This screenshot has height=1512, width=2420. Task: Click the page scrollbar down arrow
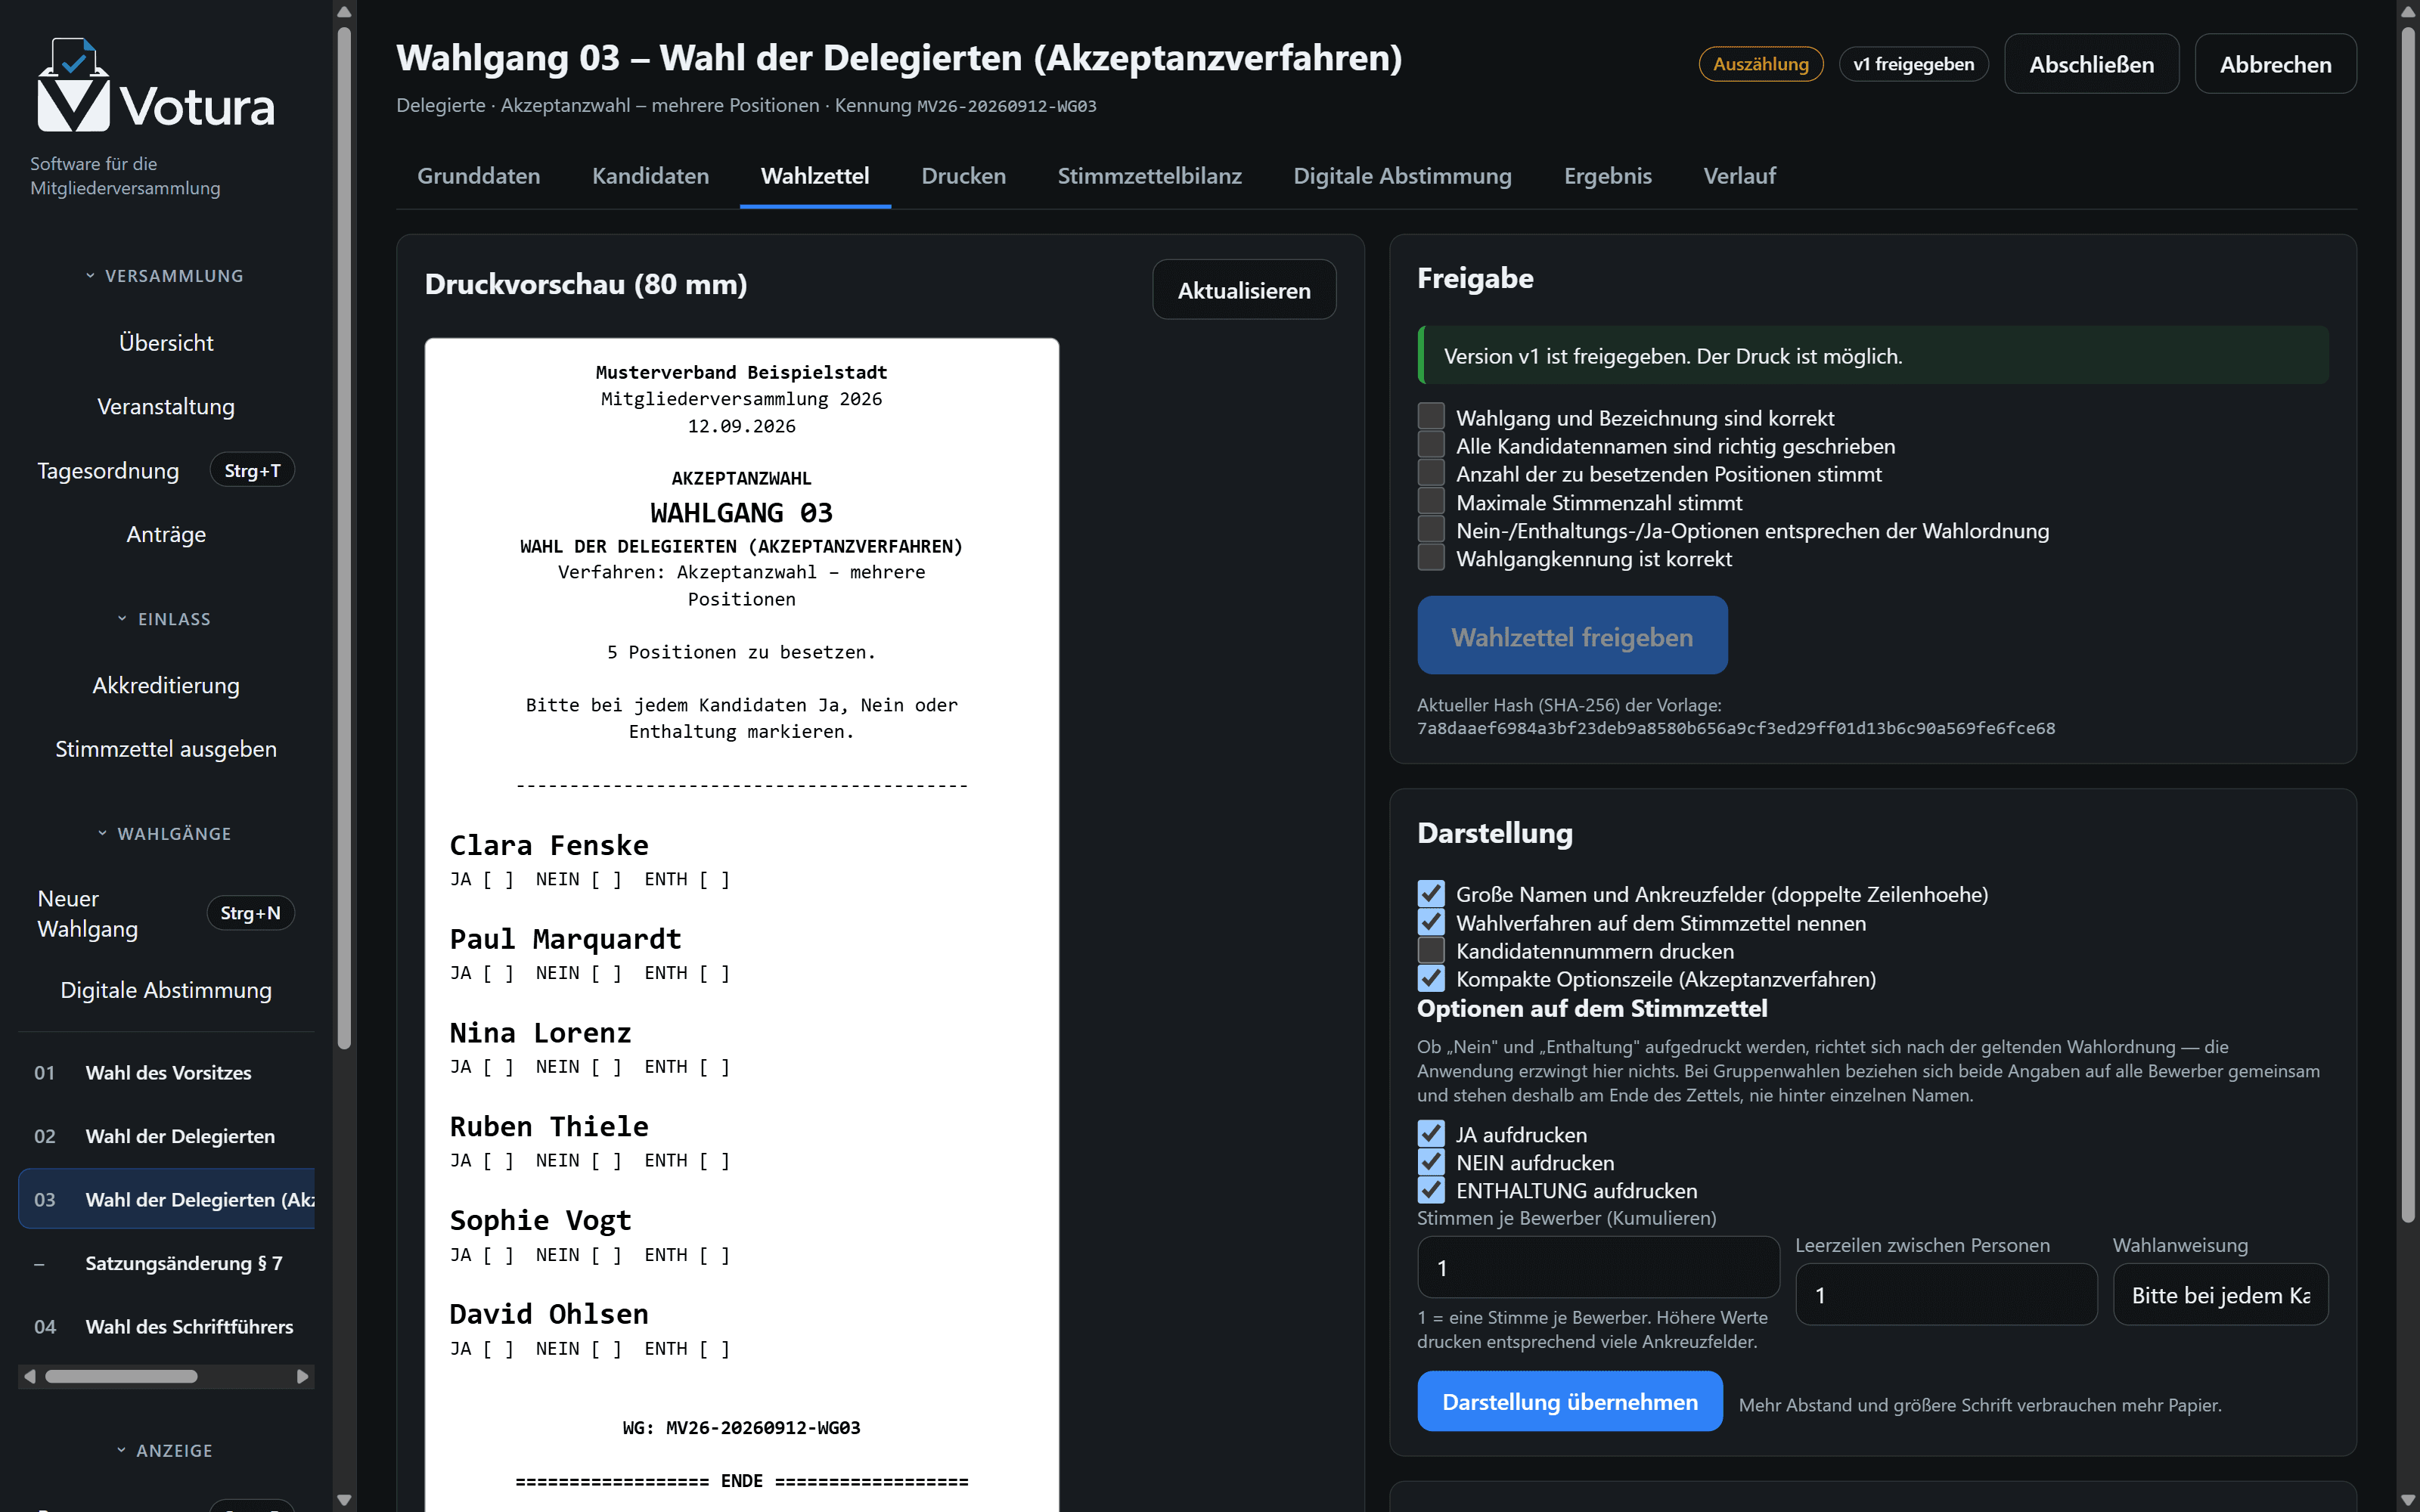(x=2408, y=1500)
